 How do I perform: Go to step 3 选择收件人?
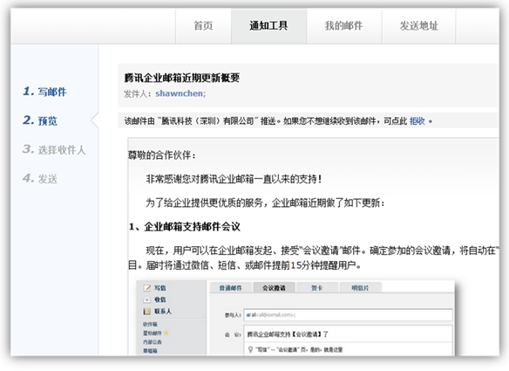(x=54, y=149)
